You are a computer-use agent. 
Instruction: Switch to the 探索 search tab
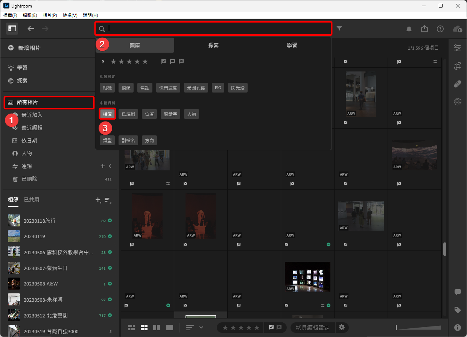213,45
